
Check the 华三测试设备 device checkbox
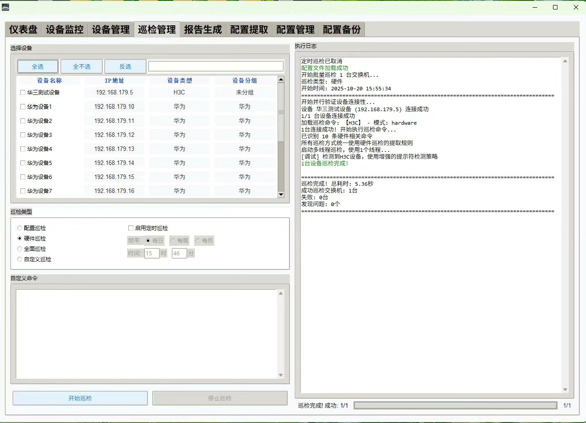(x=23, y=93)
